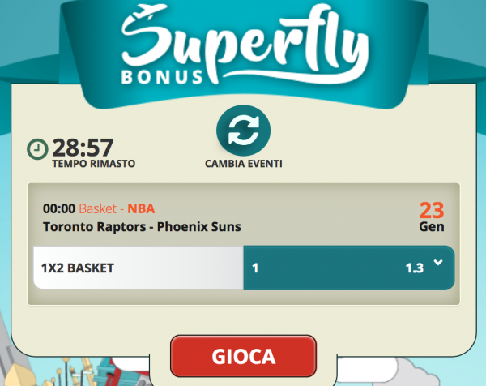Click the NBA league label
This screenshot has height=386, width=486.
point(141,208)
